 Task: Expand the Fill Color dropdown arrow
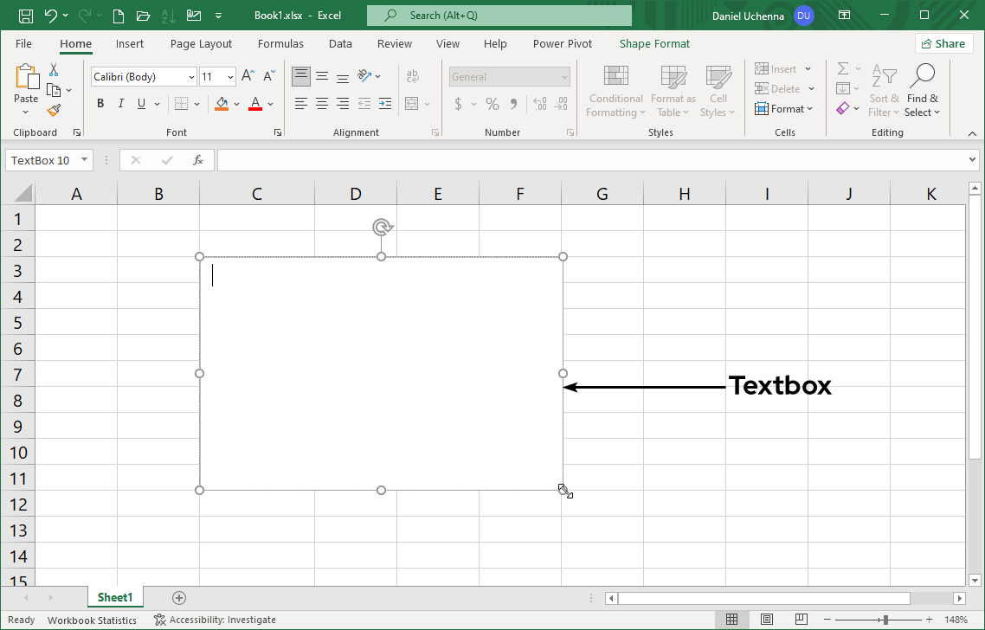coord(235,103)
